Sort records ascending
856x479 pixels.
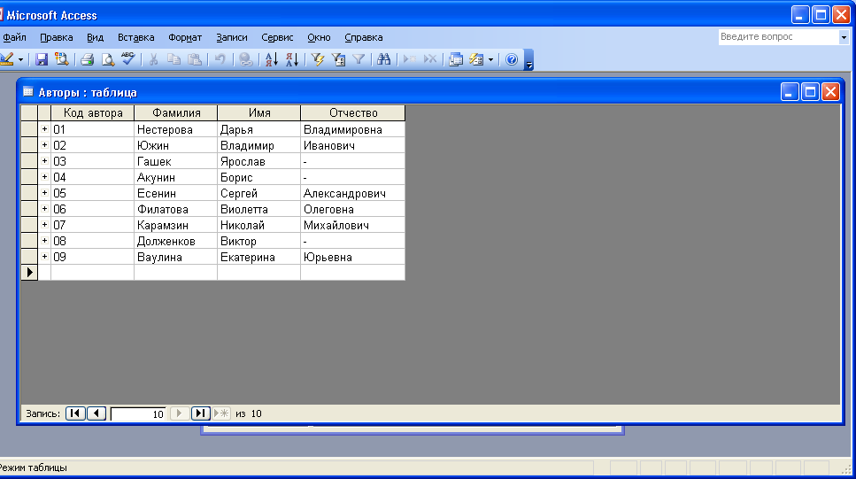[x=272, y=59]
